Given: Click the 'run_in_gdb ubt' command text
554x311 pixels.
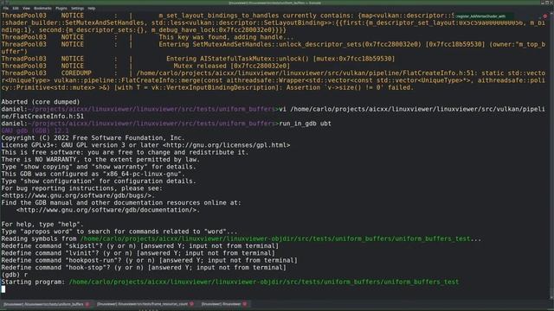Looking at the screenshot, I should click(x=306, y=124).
